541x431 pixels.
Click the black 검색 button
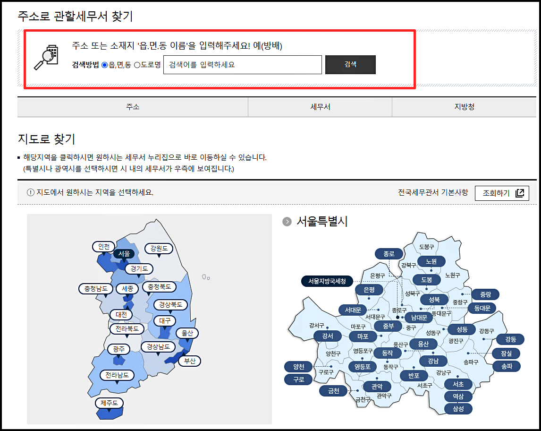click(351, 65)
